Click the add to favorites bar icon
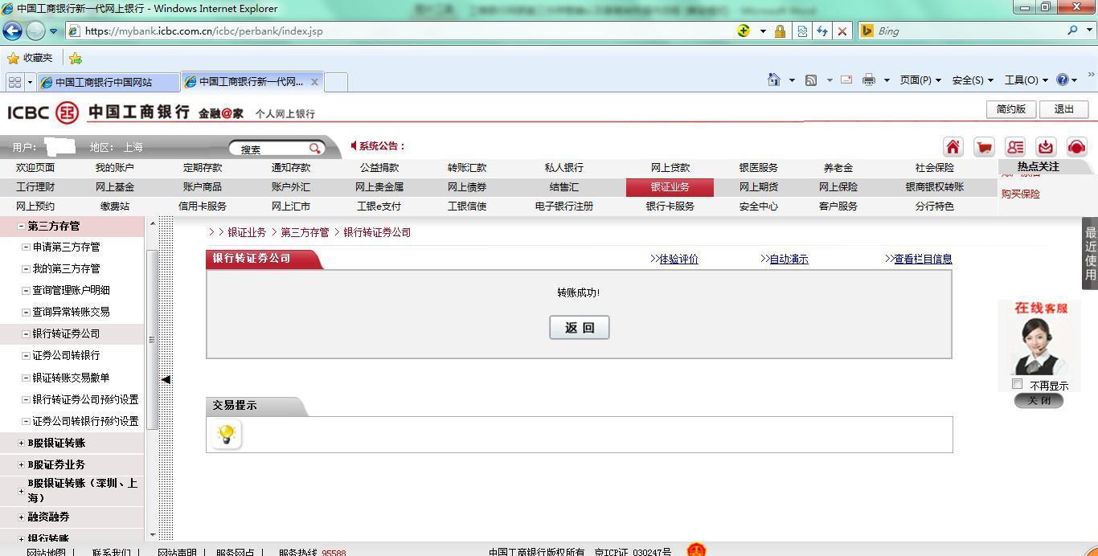 pyautogui.click(x=76, y=58)
